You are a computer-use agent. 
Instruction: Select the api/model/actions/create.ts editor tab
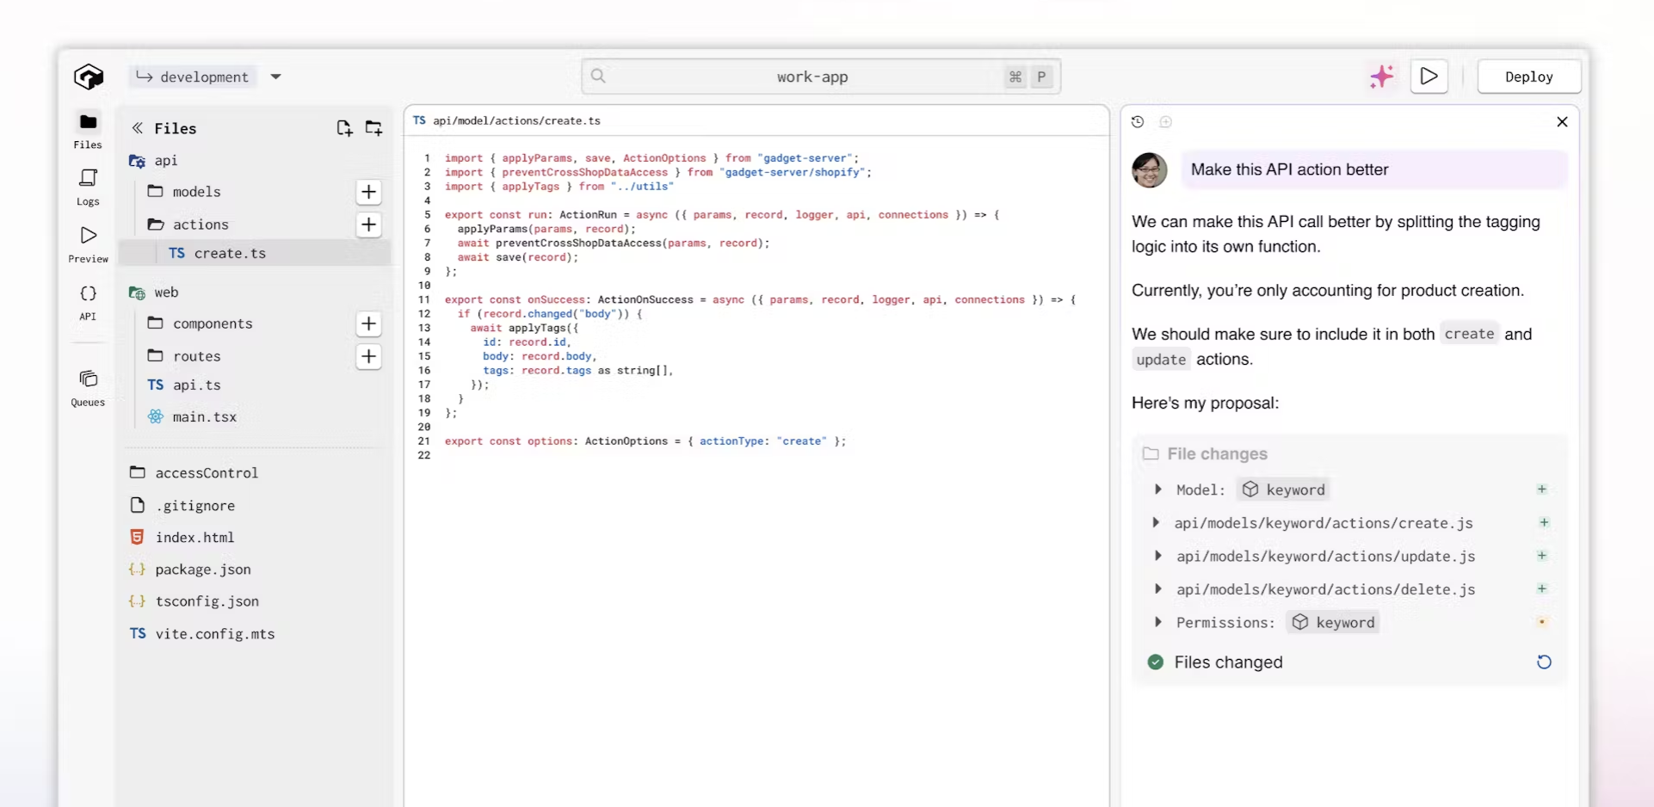pyautogui.click(x=507, y=120)
